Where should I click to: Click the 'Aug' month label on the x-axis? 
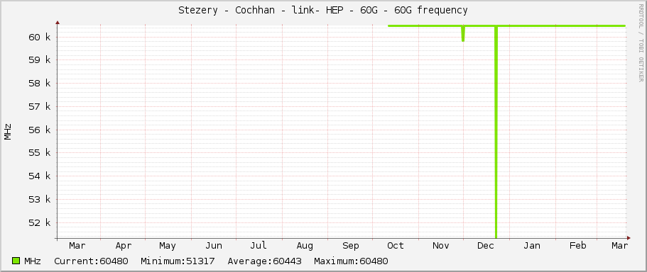(305, 246)
